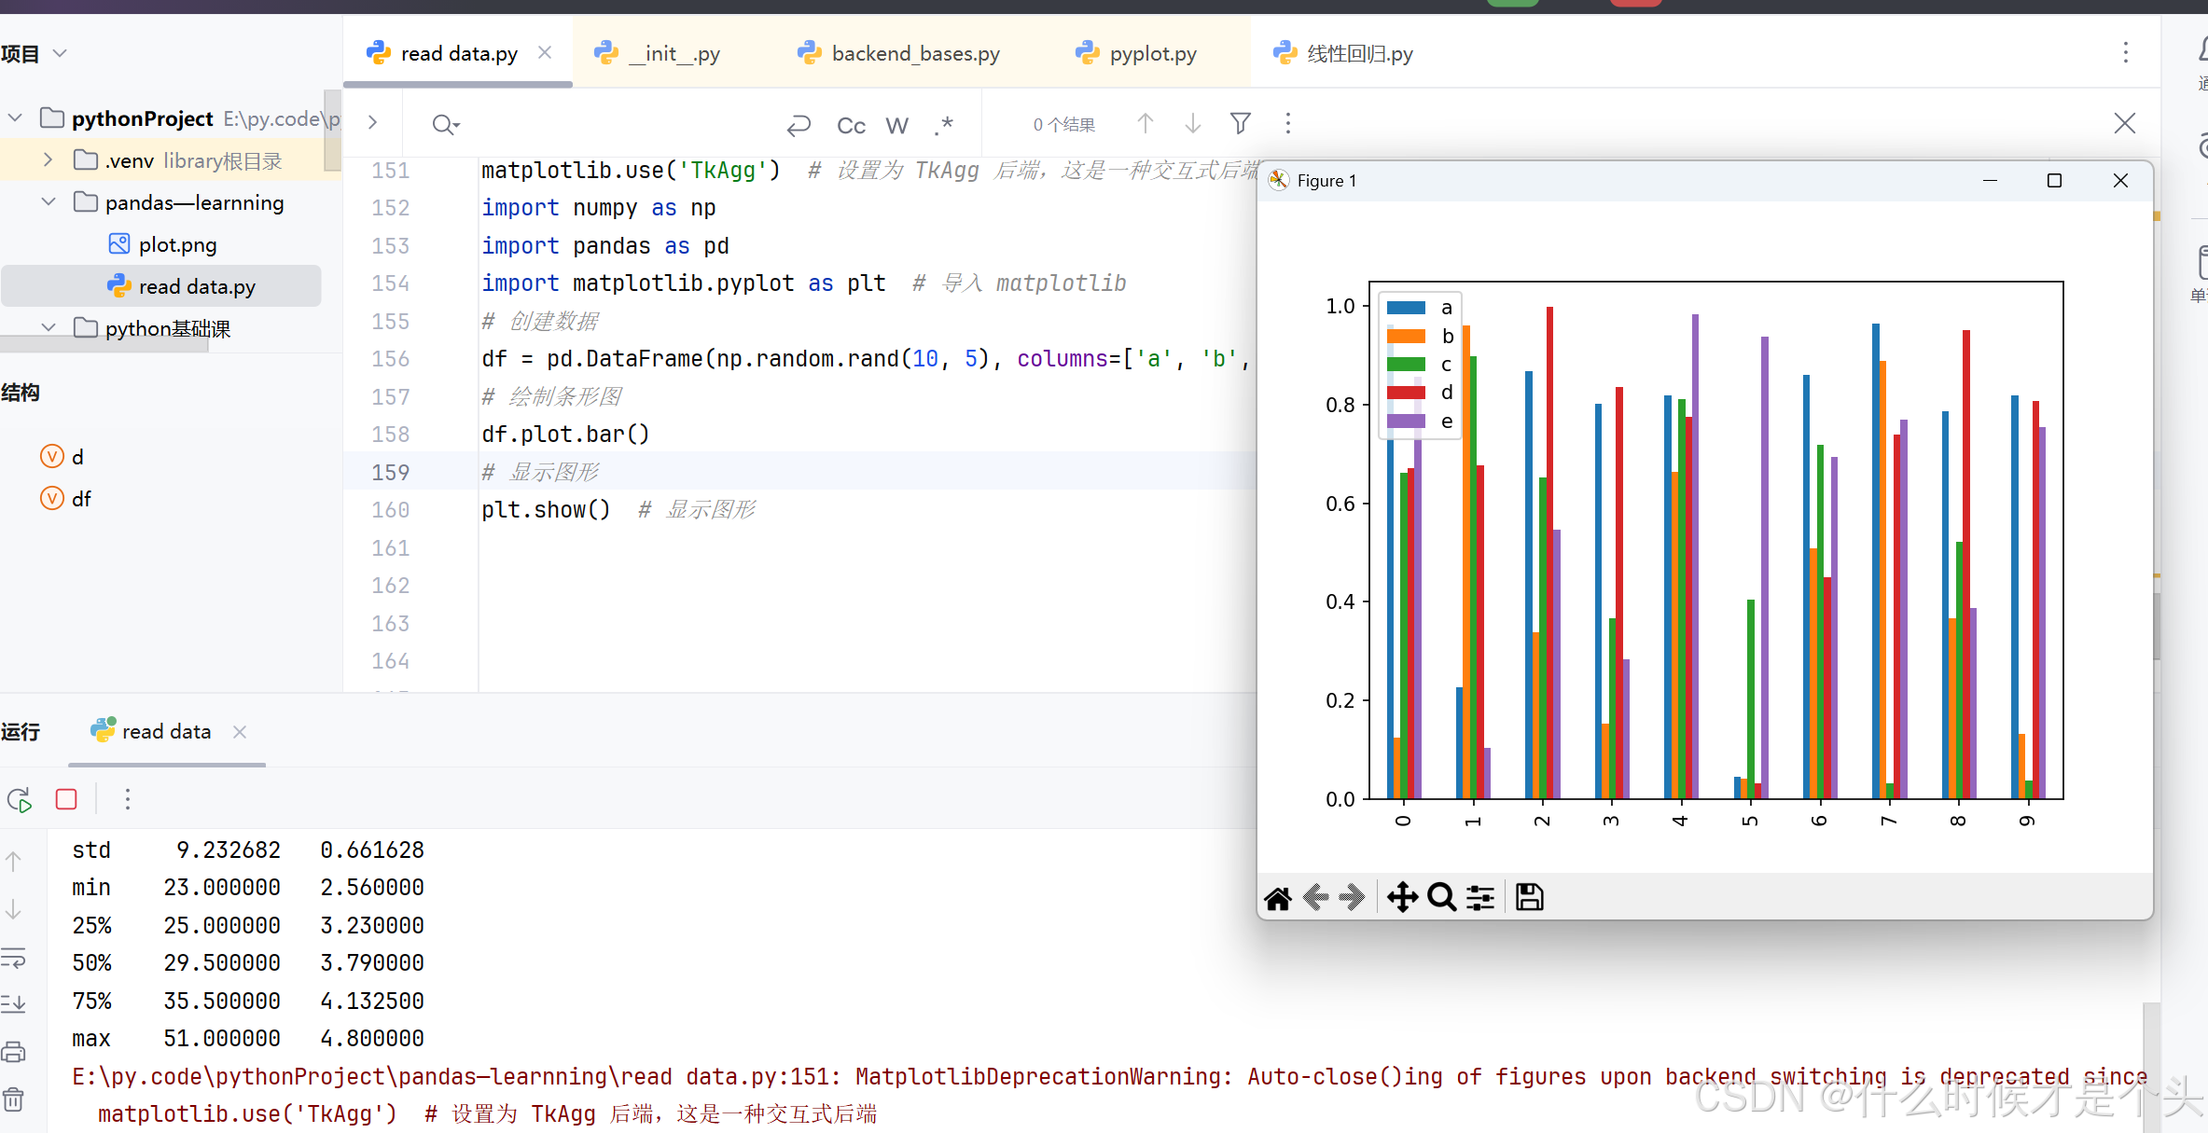Toggle Regex search option
This screenshot has width=2208, height=1133.
(x=944, y=126)
